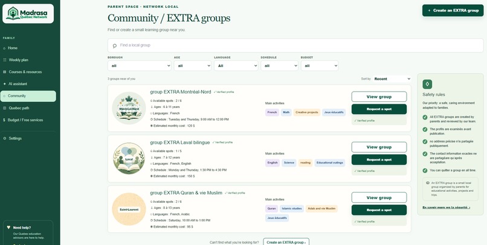Viewport: 487px width, 245px height.
Task: Click the Montréal-Nord group avatar
Action: pos(129,108)
